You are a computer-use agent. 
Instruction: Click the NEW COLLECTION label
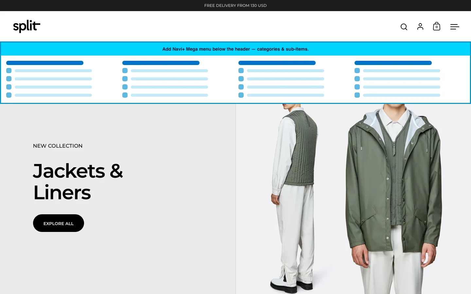(58, 146)
